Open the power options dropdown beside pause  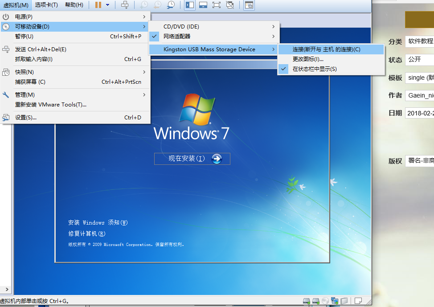(107, 5)
